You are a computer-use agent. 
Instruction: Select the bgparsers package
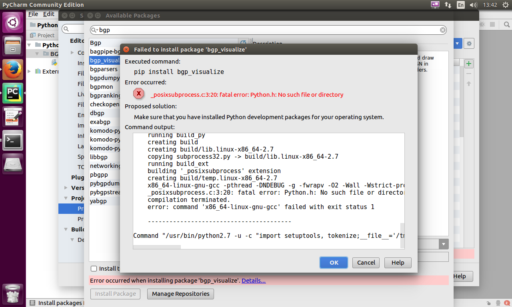(x=104, y=69)
